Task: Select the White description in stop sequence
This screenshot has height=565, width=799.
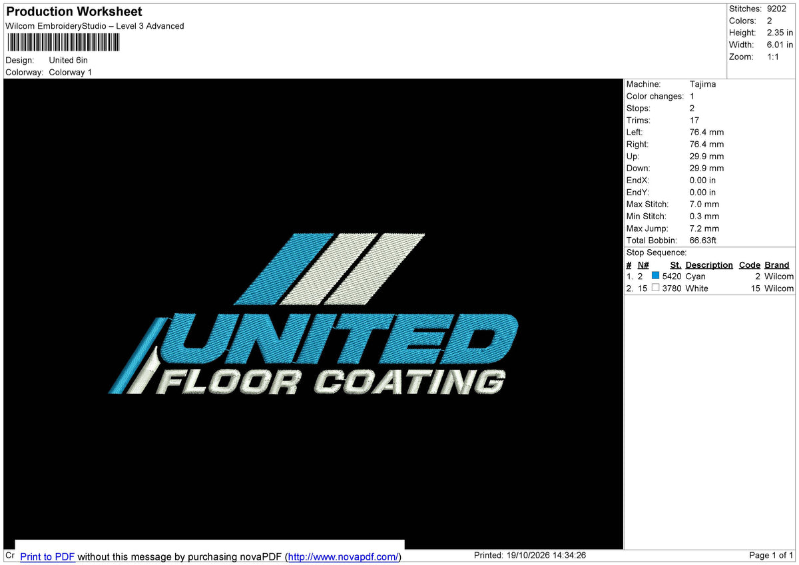Action: 696,288
